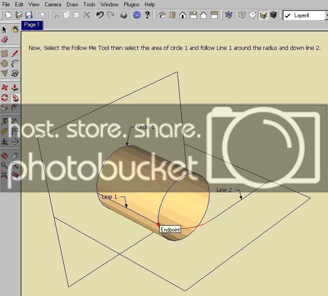Viewport: 328px width, 296px height.
Task: Pick the Paint Bucket tool
Action: [x=15, y=30]
